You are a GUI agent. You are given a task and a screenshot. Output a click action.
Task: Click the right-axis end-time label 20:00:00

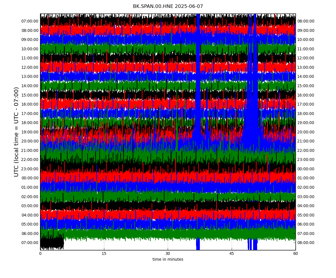[306, 132]
